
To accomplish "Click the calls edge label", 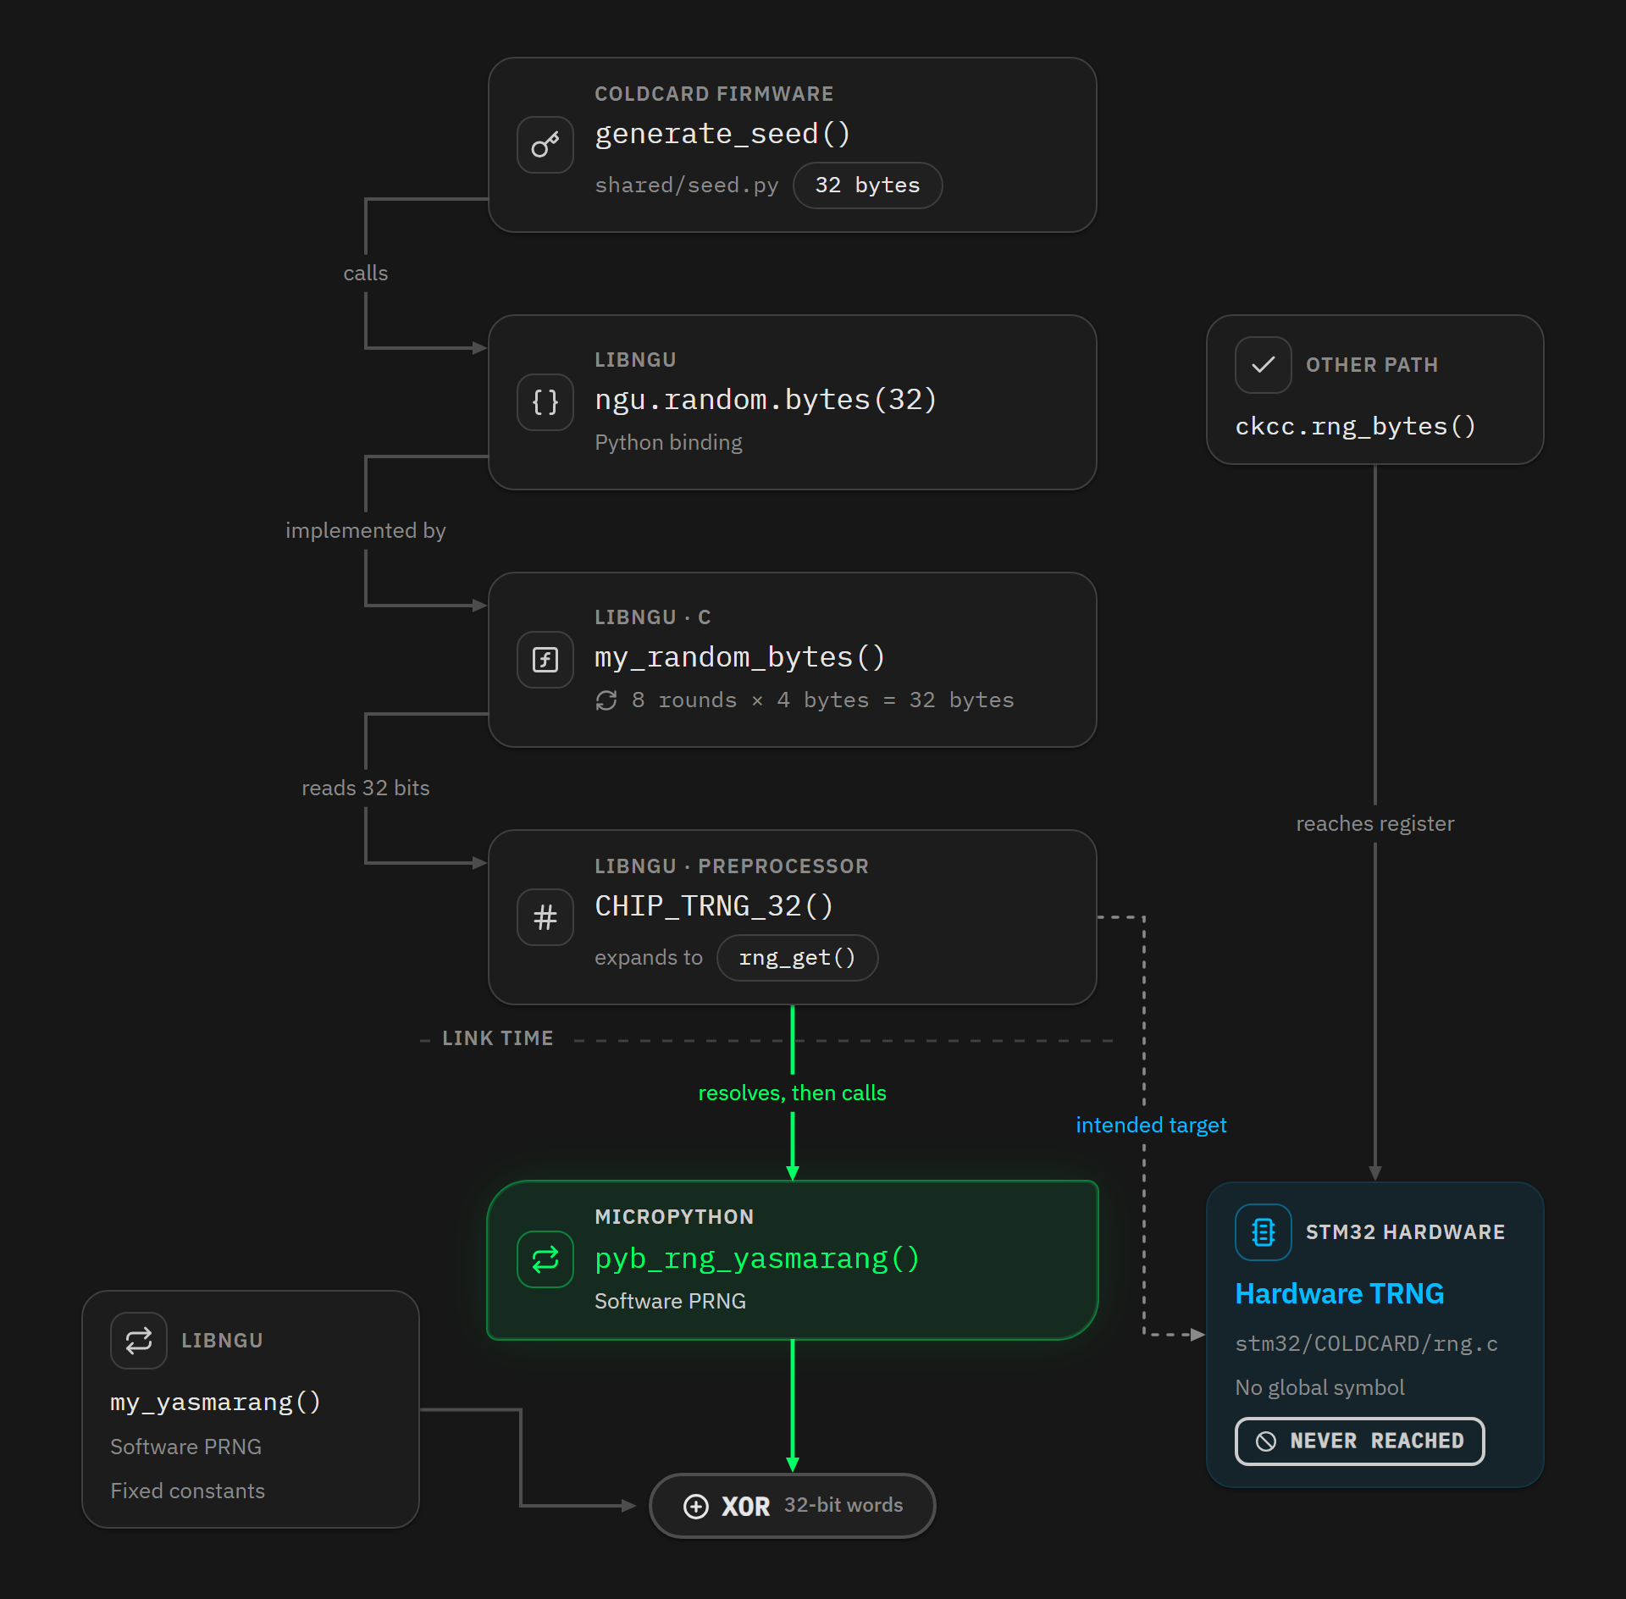I will coord(366,274).
